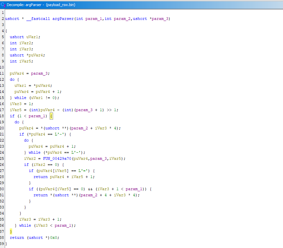Click line number 25 in the gutter
The image size is (283, 248).
tap(2, 158)
